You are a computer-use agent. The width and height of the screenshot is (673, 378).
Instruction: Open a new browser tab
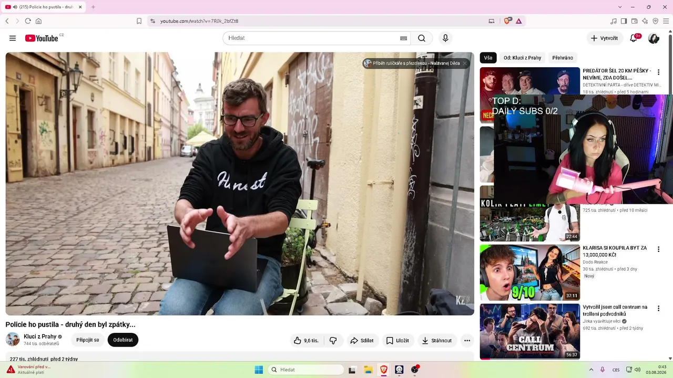[x=93, y=7]
